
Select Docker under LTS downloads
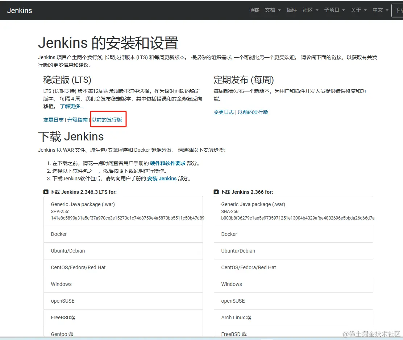point(123,234)
